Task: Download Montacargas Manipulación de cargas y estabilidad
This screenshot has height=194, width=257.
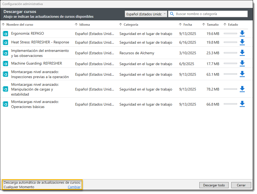Action: tap(242, 89)
